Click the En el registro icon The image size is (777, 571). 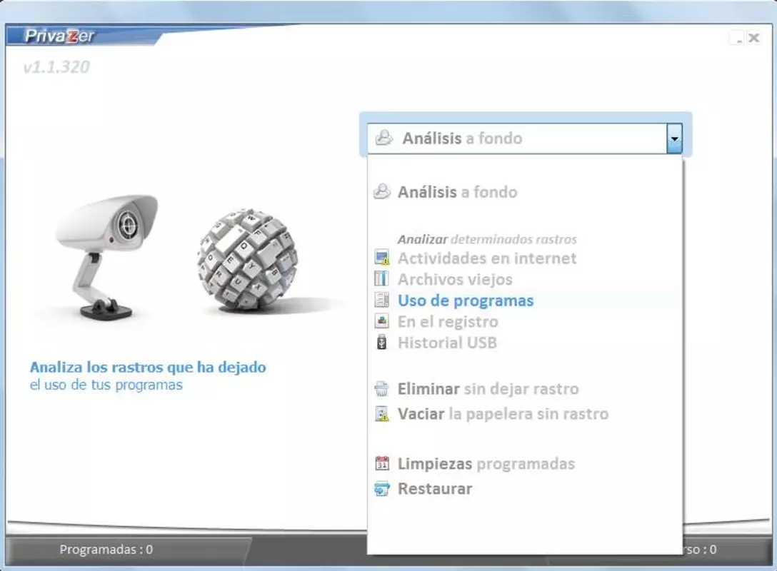coord(381,321)
